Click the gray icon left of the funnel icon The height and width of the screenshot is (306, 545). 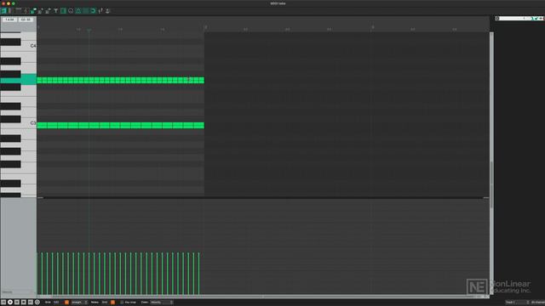coord(48,11)
